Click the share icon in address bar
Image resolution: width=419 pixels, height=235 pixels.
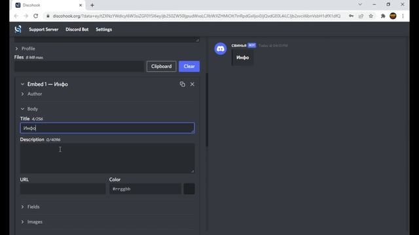(361, 16)
